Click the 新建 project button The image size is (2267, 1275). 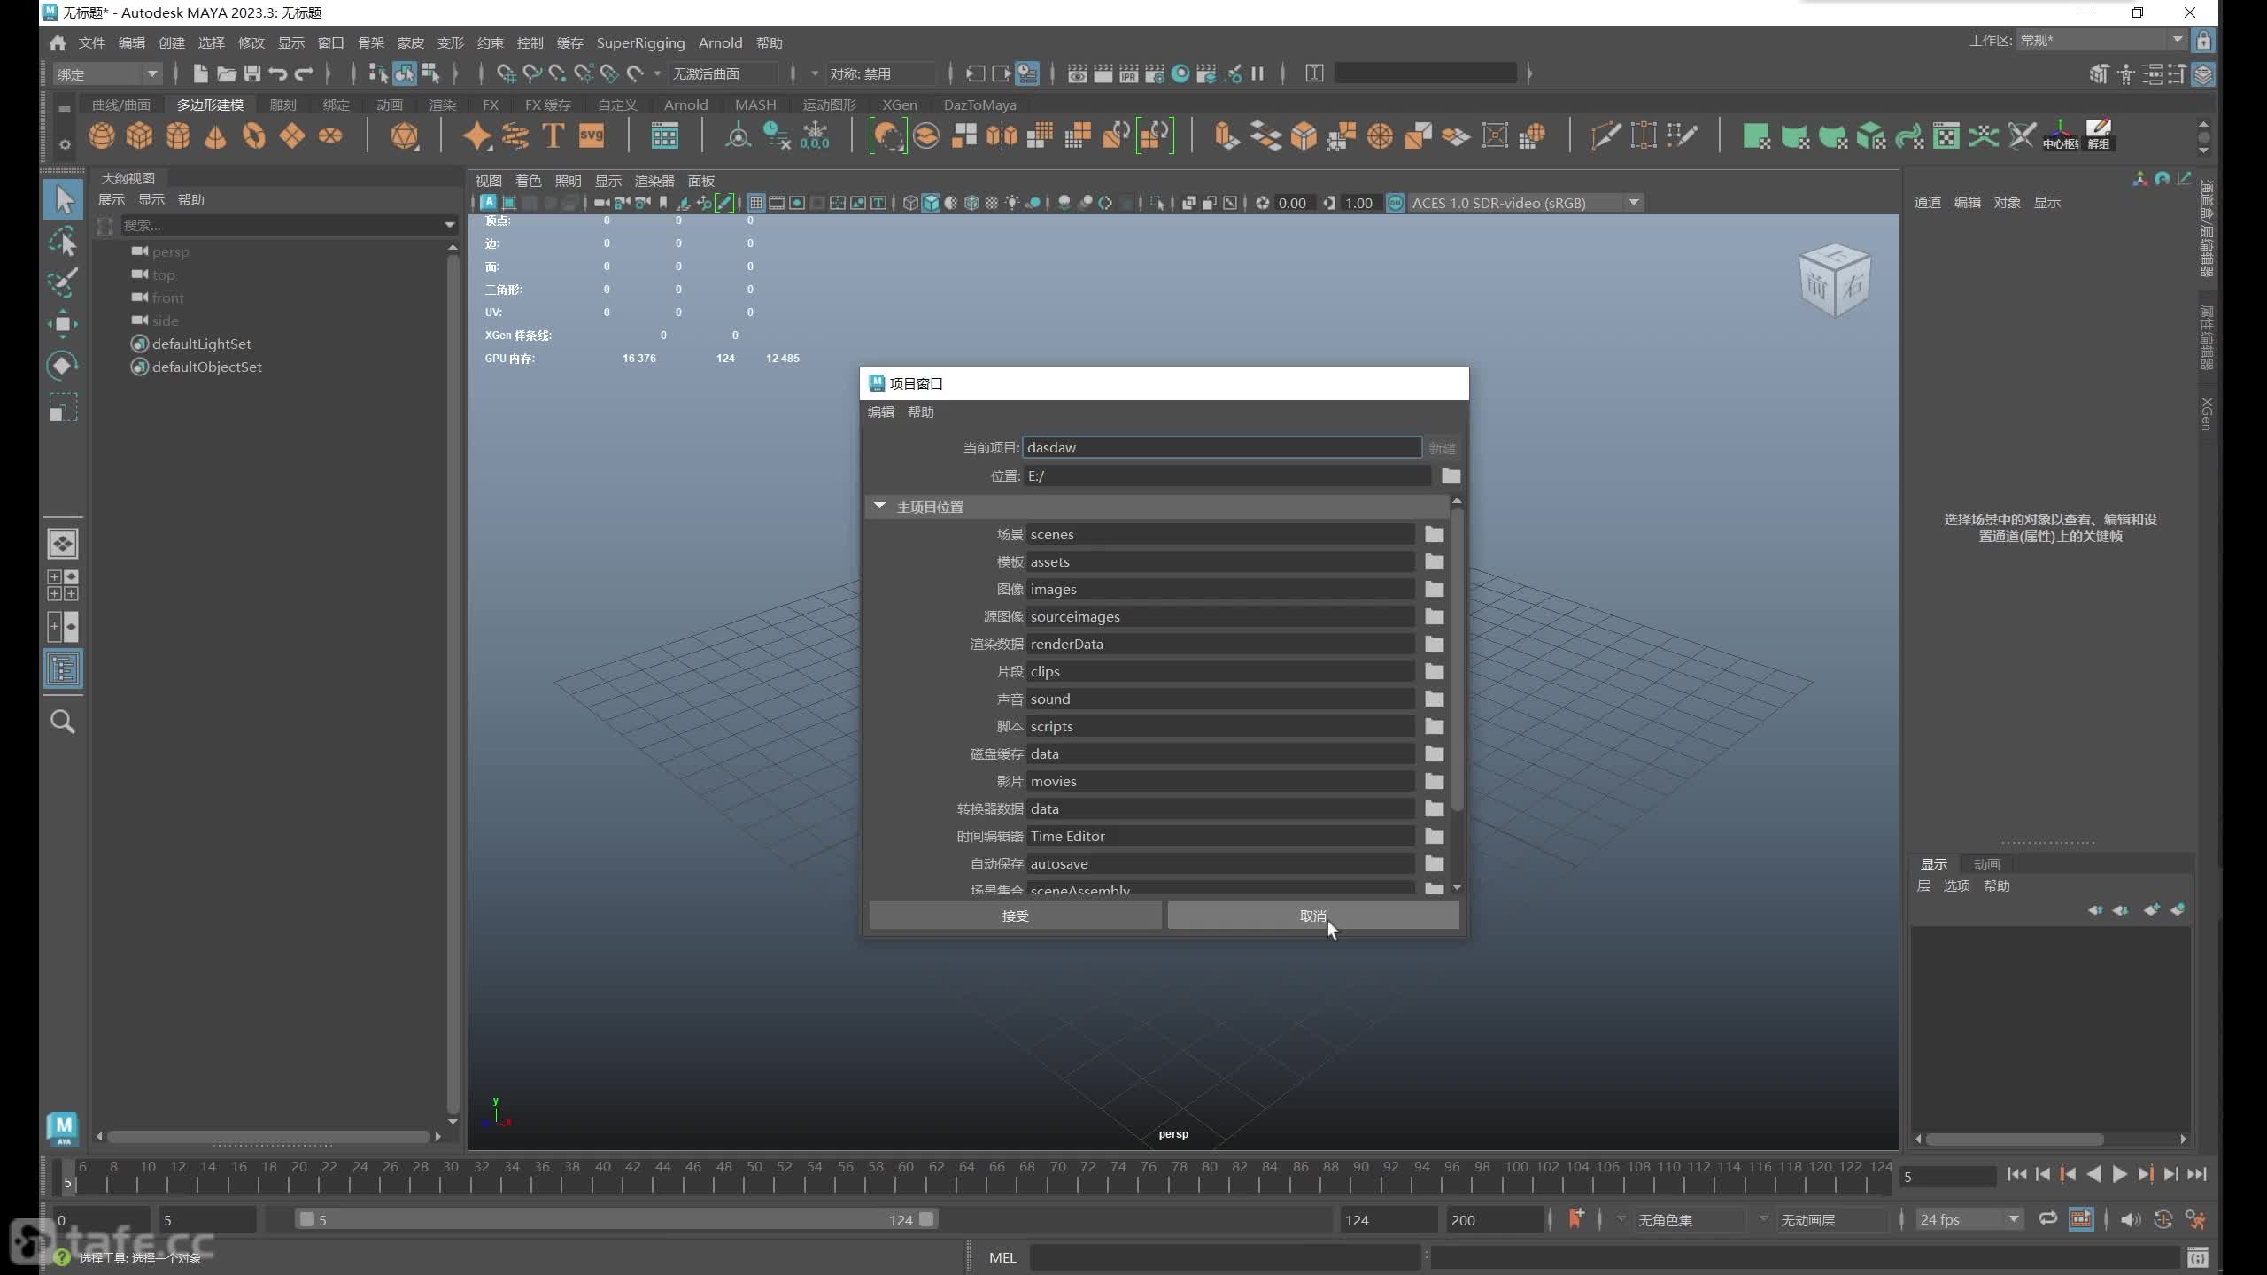(1442, 448)
